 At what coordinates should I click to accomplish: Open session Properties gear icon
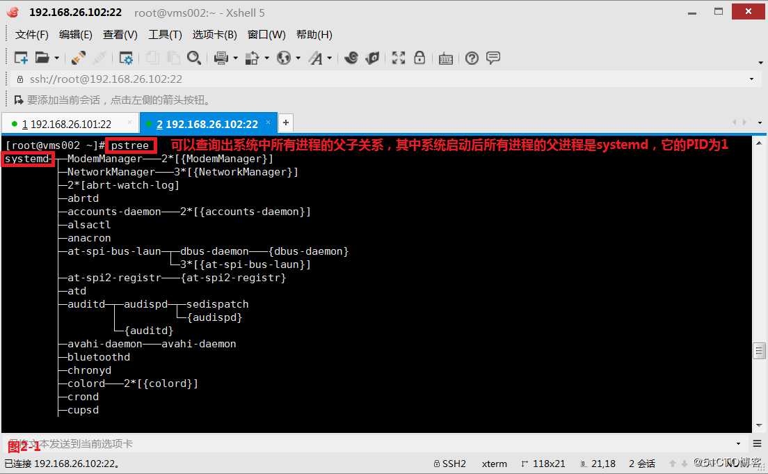click(126, 58)
